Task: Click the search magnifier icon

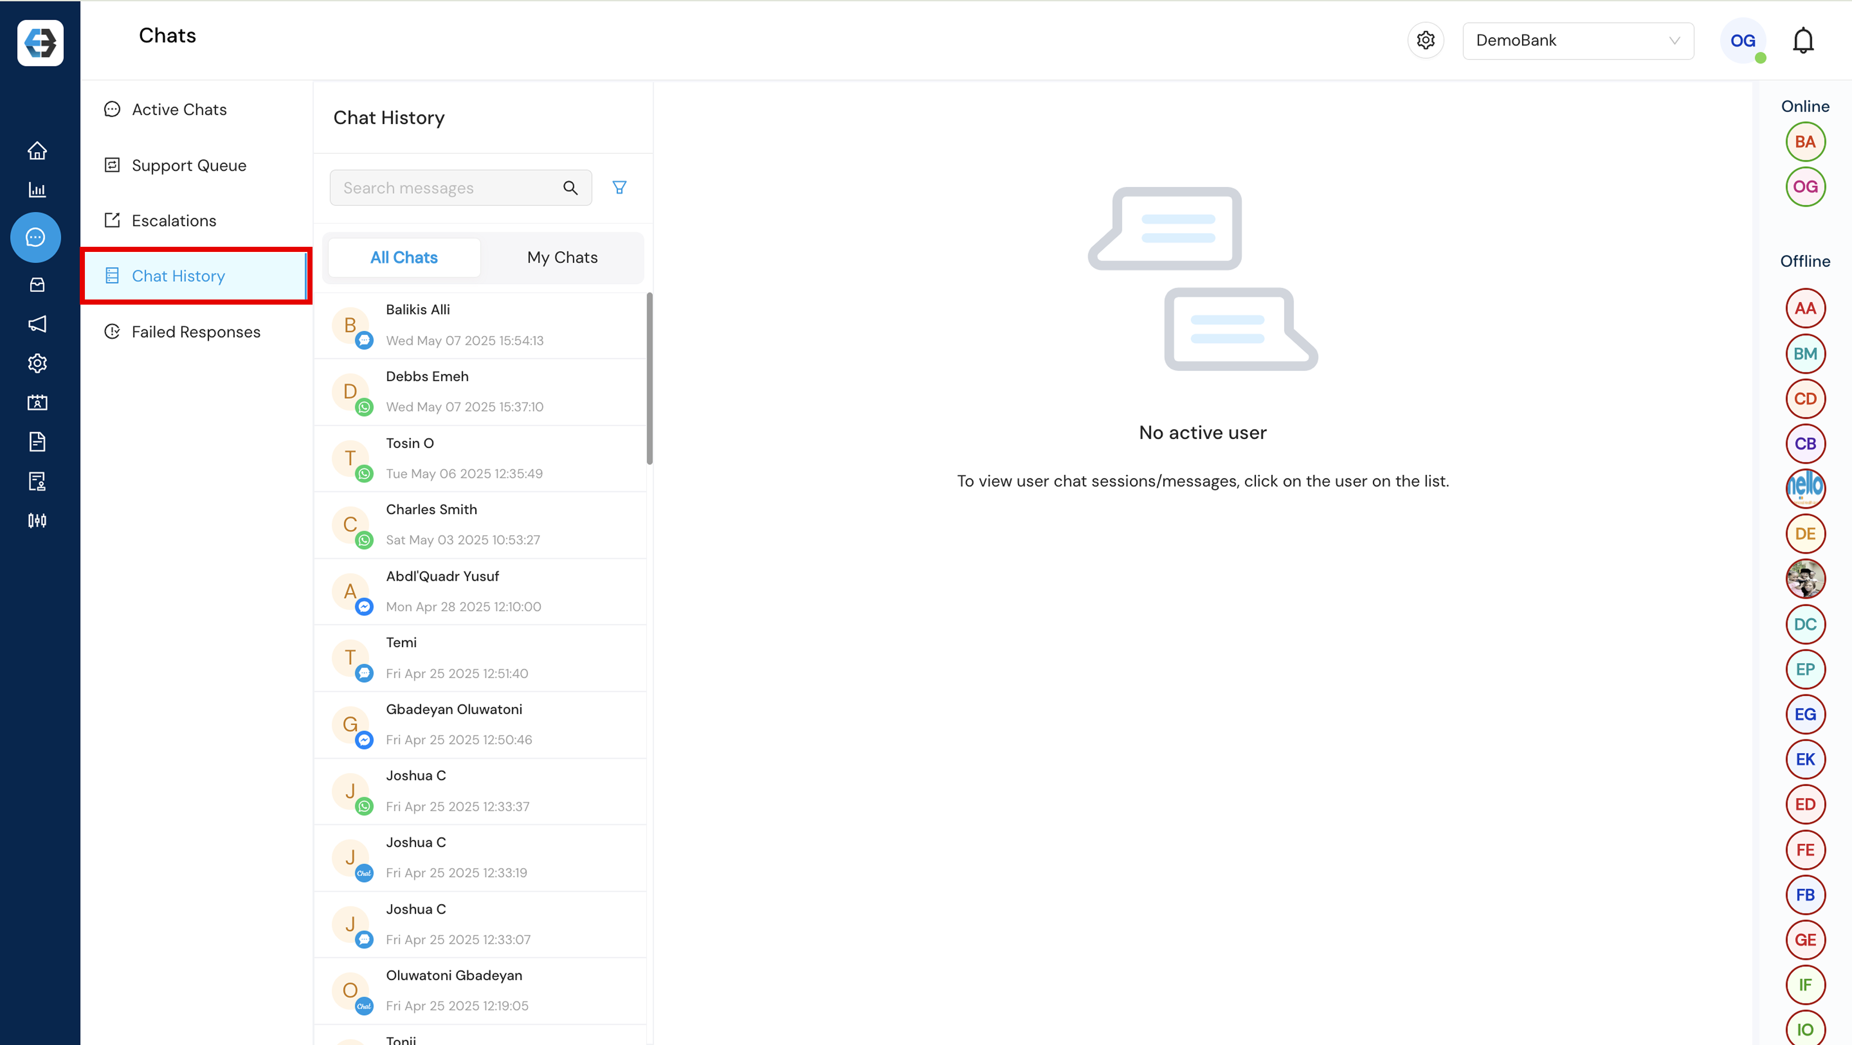Action: click(570, 188)
